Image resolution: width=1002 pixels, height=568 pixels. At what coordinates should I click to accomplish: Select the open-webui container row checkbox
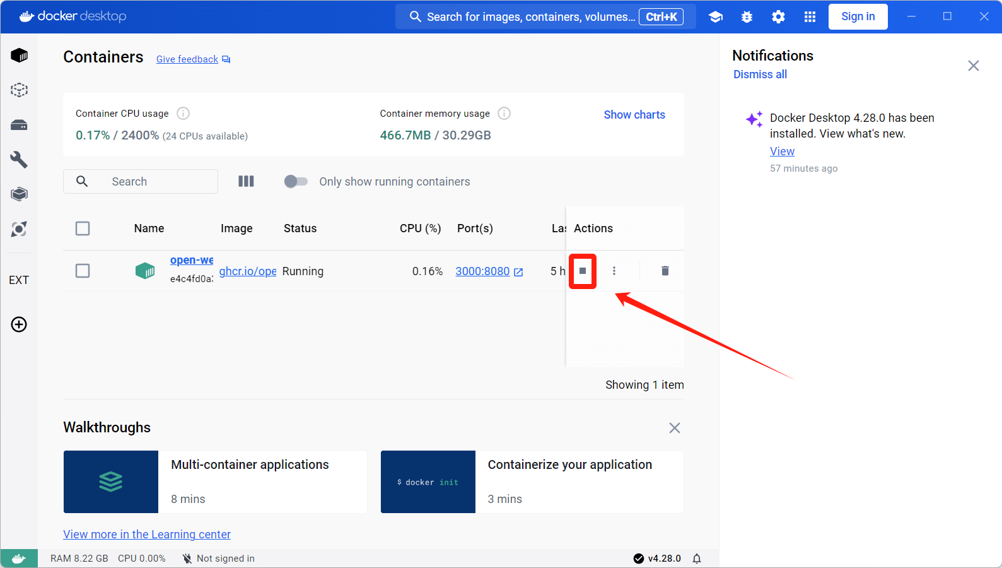coord(83,271)
